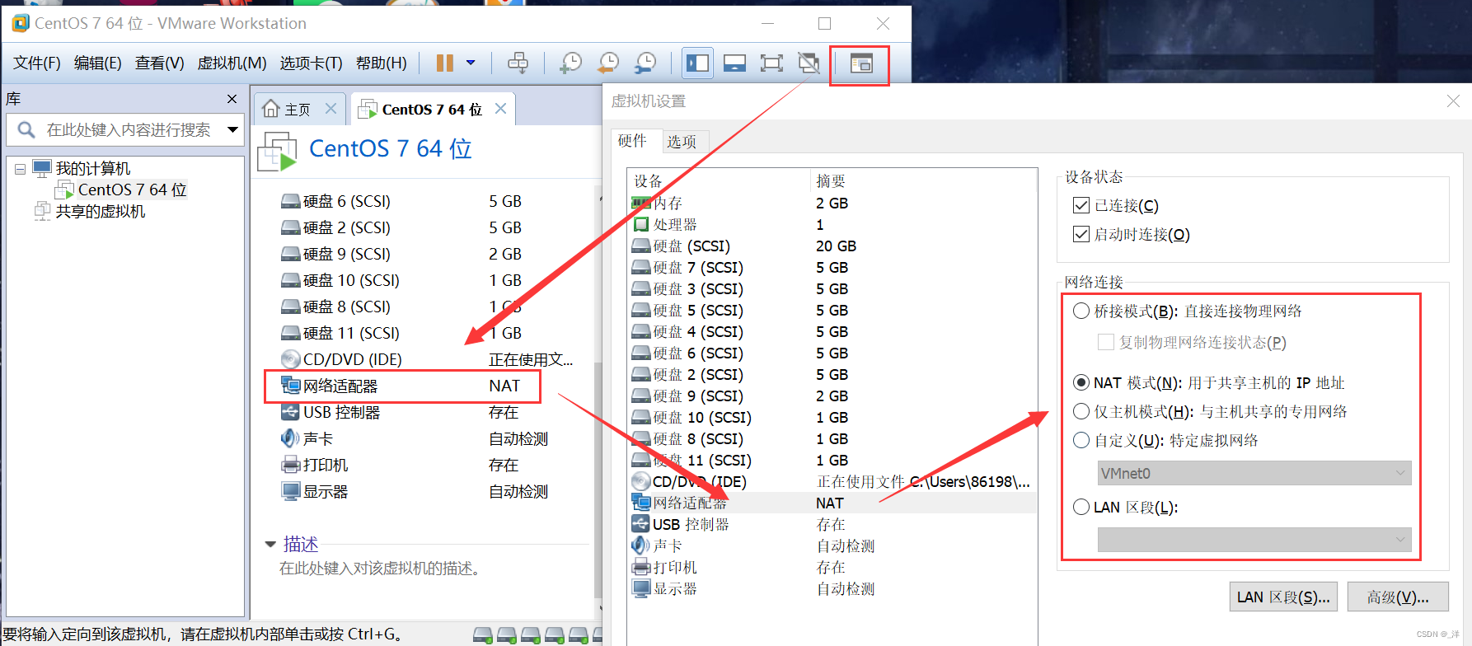Screen dimensions: 1472x646
Task: Open the library search dropdown arrow
Action: click(232, 130)
